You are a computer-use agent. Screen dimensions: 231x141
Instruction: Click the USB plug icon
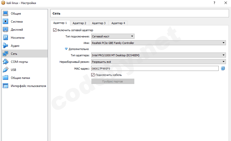point(6,70)
